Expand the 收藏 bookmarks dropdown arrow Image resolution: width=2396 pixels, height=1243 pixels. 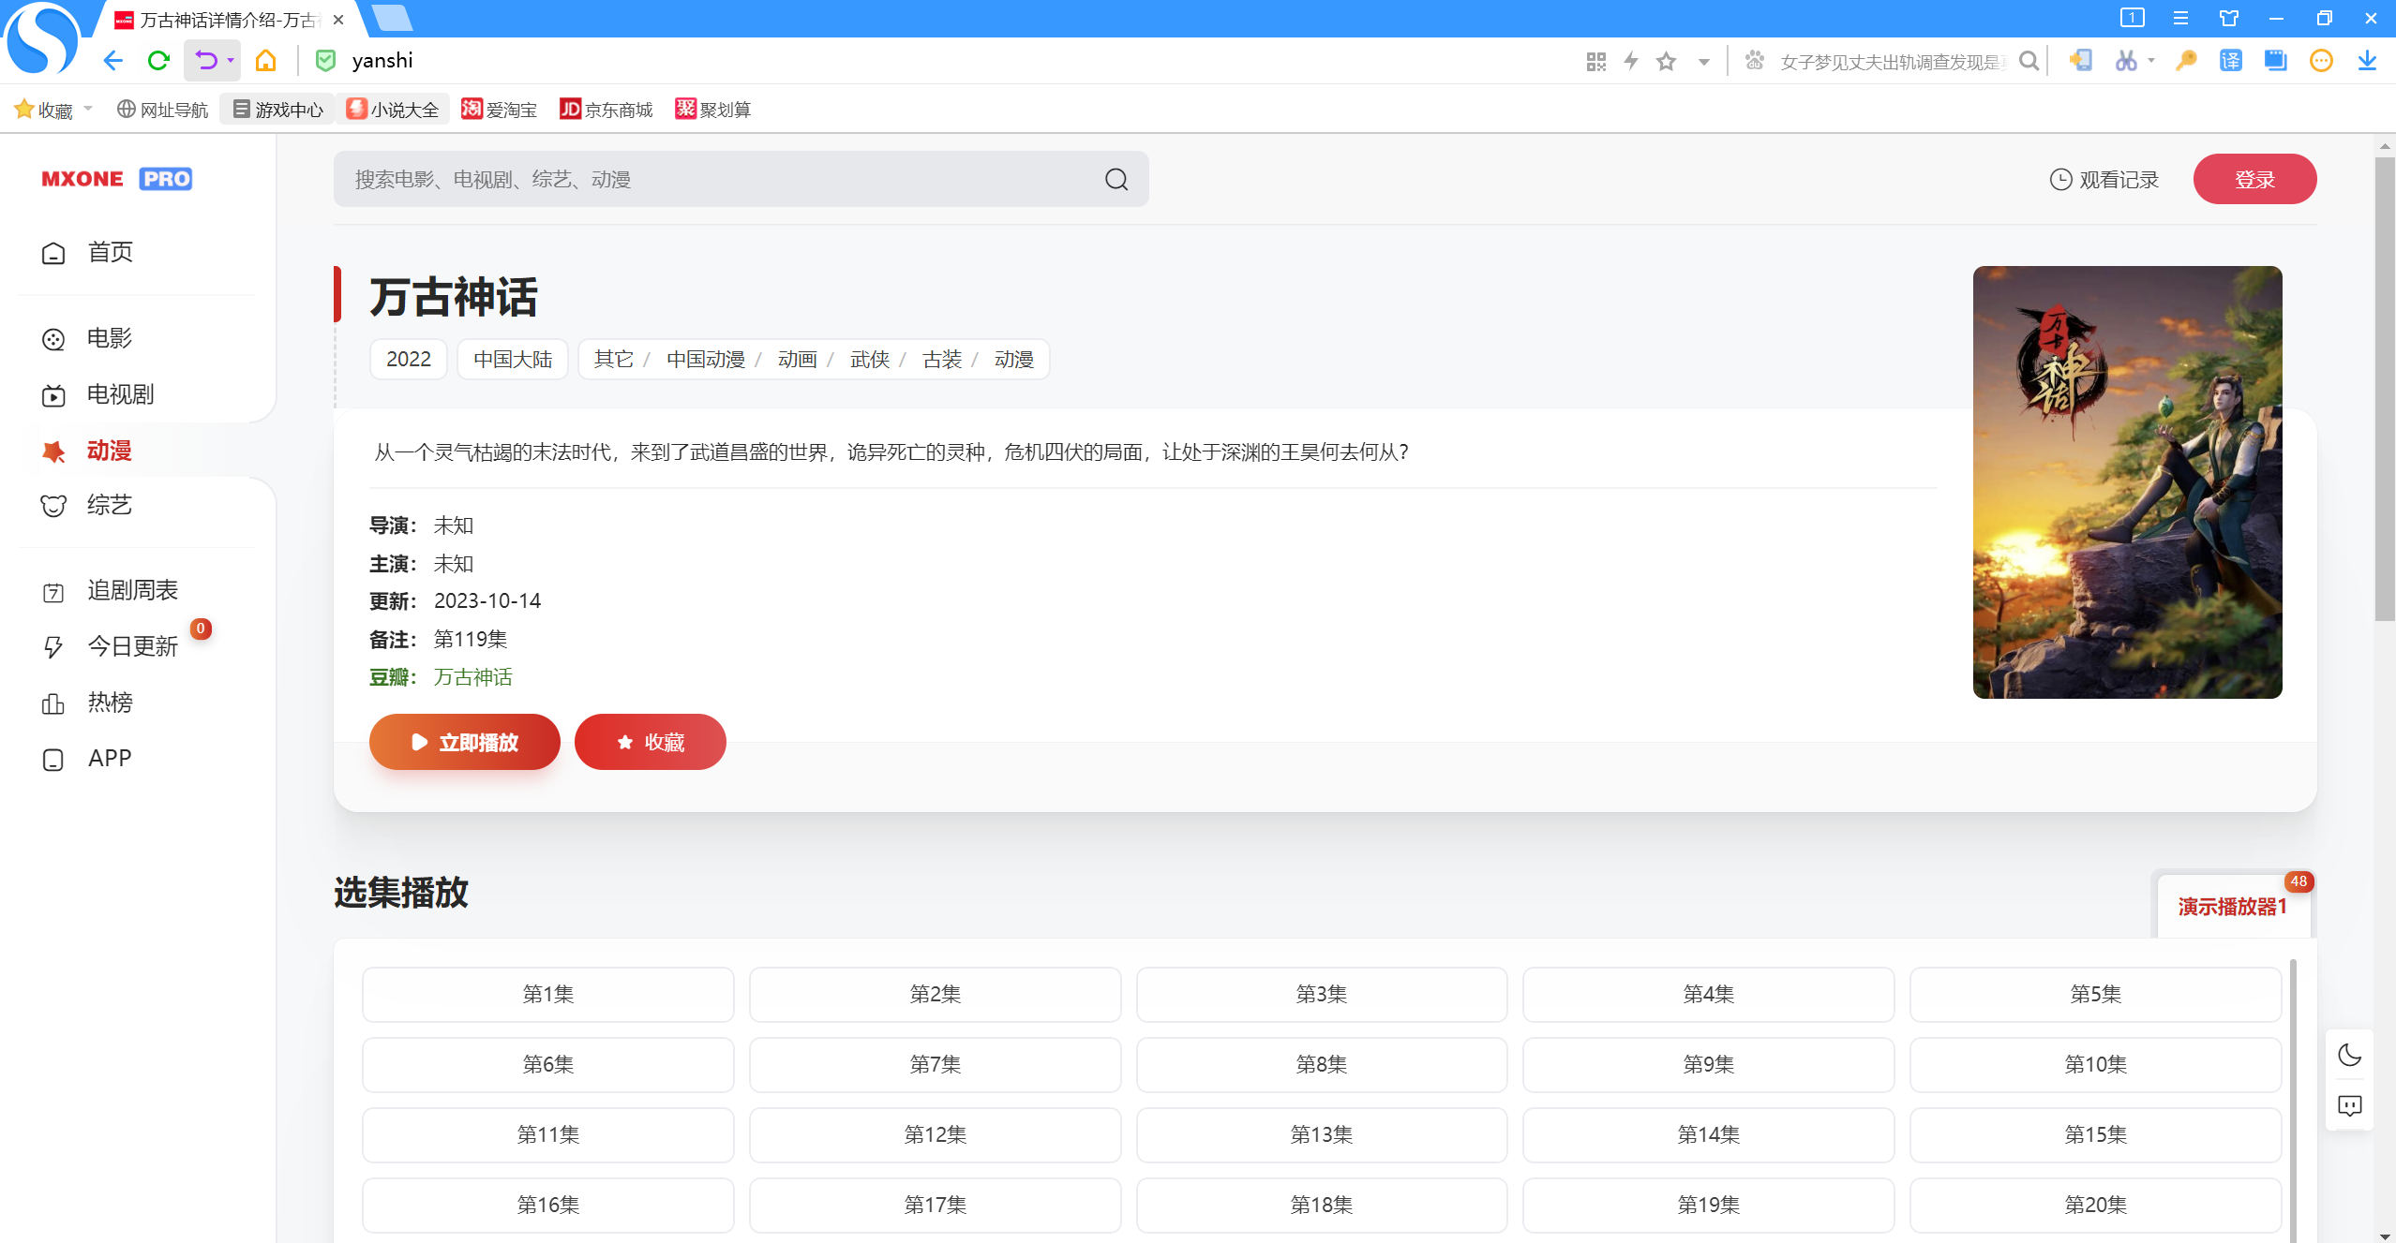88,109
